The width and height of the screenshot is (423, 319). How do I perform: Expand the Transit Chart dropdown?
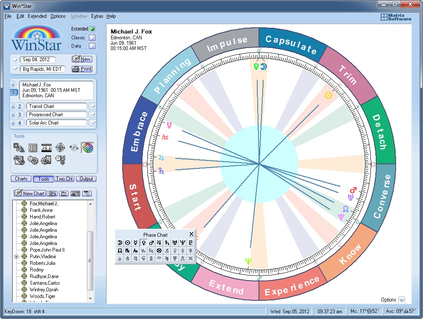92,106
